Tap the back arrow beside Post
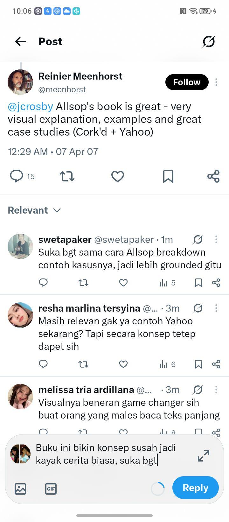229x522 pixels. pyautogui.click(x=21, y=41)
